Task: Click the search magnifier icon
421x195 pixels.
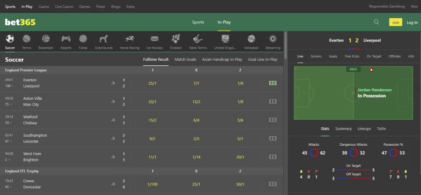Action: [377, 22]
